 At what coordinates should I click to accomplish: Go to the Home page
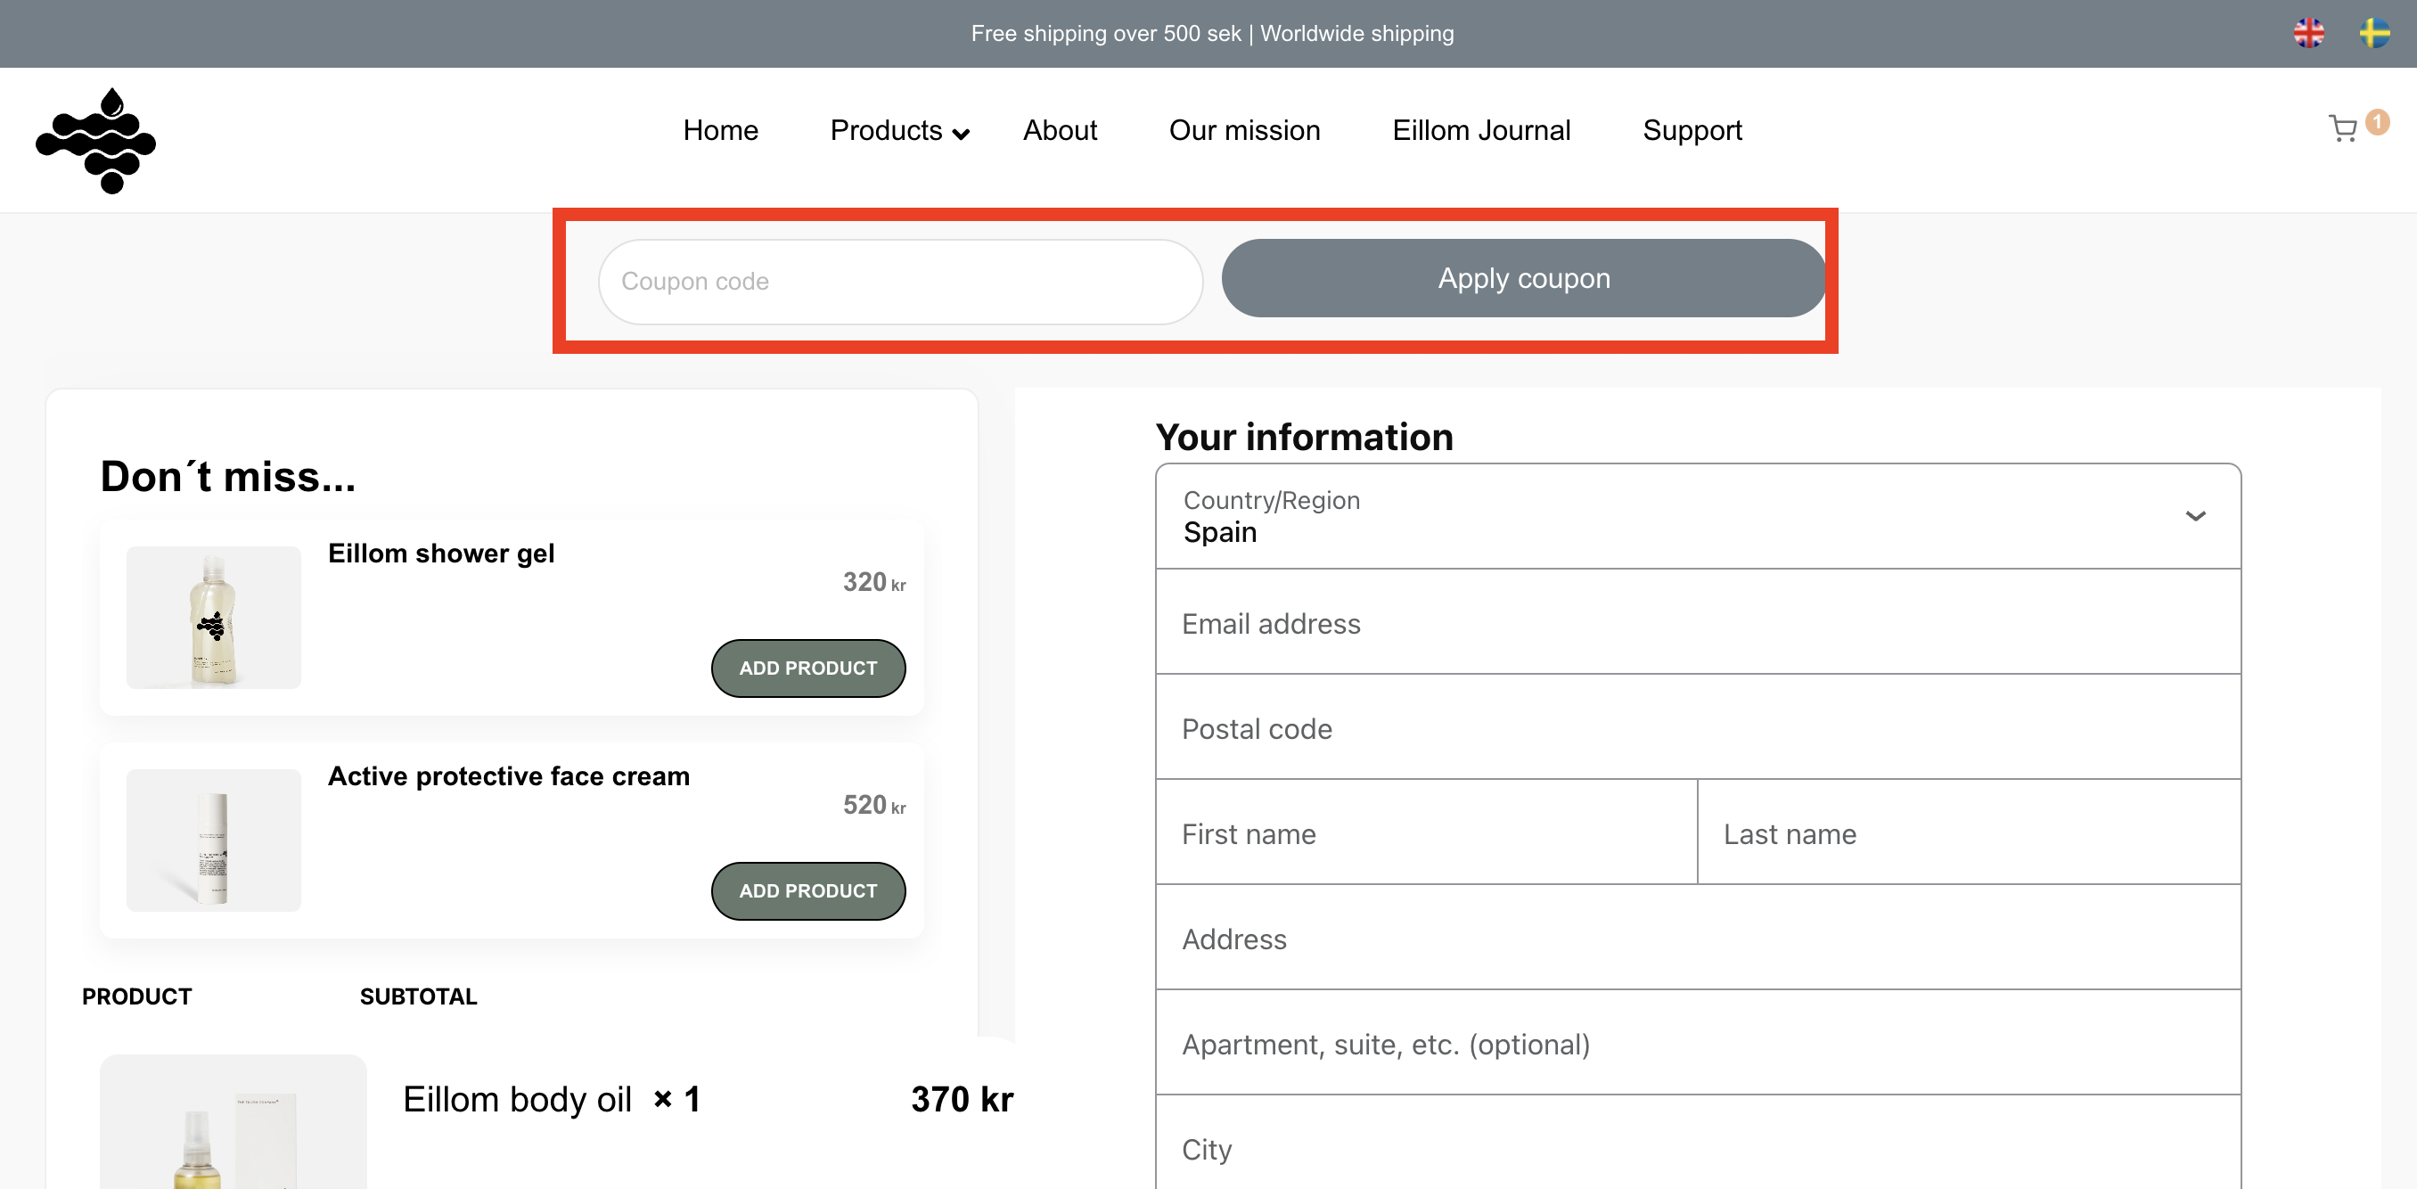pos(721,130)
